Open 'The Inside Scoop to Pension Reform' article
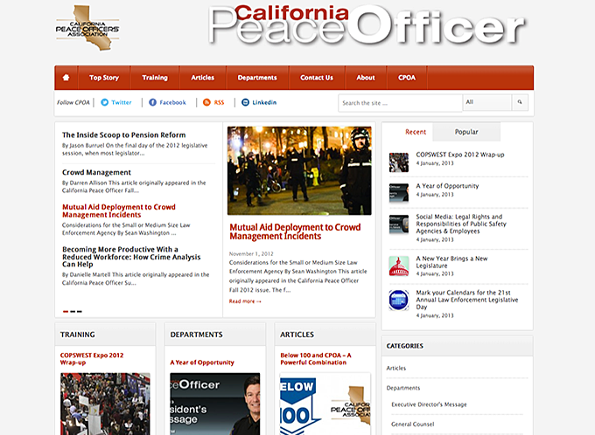This screenshot has width=595, height=435. (124, 135)
